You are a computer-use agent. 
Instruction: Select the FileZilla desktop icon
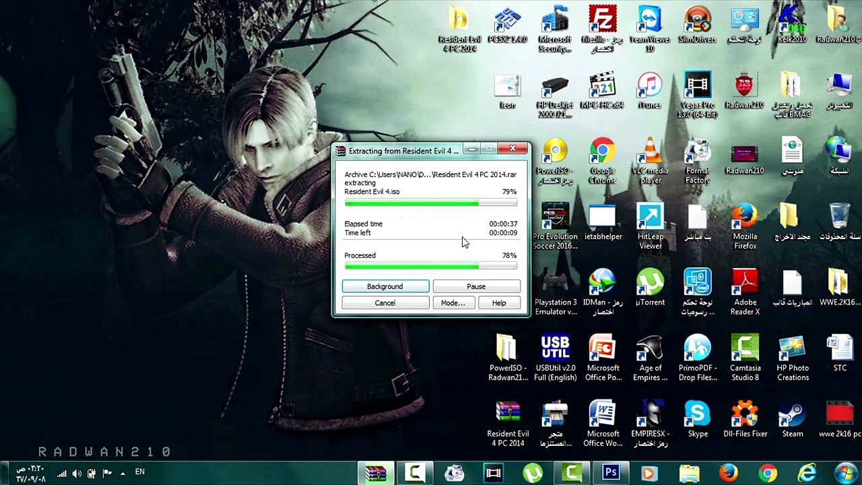coord(602,30)
